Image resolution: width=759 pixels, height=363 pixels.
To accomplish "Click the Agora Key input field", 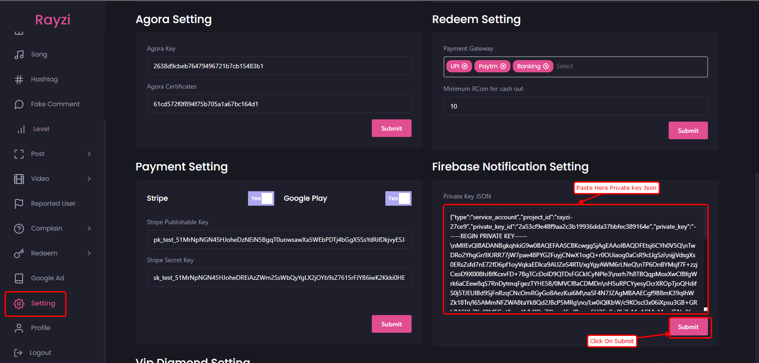I will pyautogui.click(x=279, y=66).
